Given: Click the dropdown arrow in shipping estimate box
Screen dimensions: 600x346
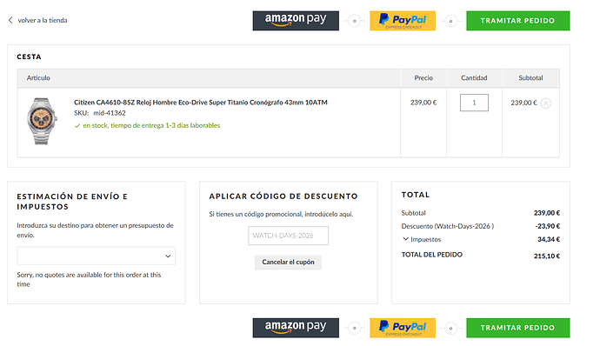Looking at the screenshot, I should point(168,256).
